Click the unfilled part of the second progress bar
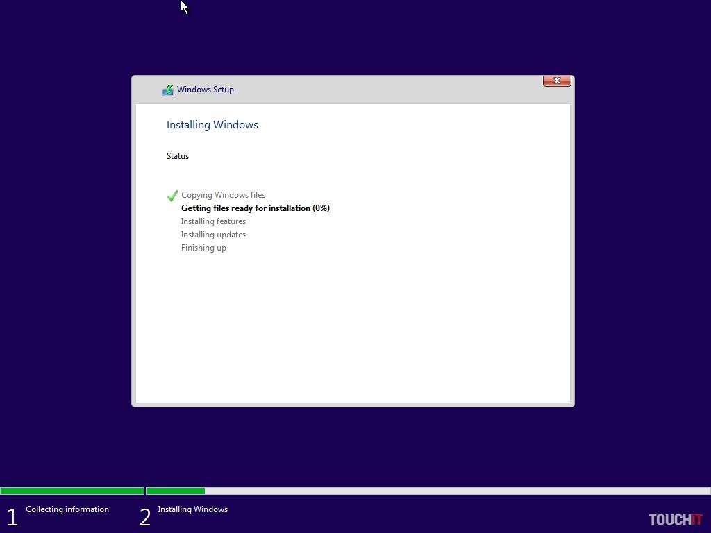The width and height of the screenshot is (711, 533). pyautogui.click(x=457, y=491)
